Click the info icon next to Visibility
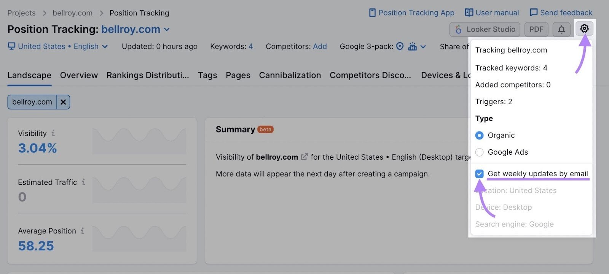The width and height of the screenshot is (609, 274). (54, 133)
